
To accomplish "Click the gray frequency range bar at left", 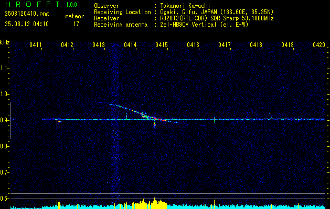I will 10,121.
